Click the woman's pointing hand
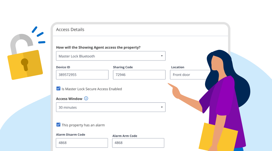The image size is (272, 151). (175, 91)
